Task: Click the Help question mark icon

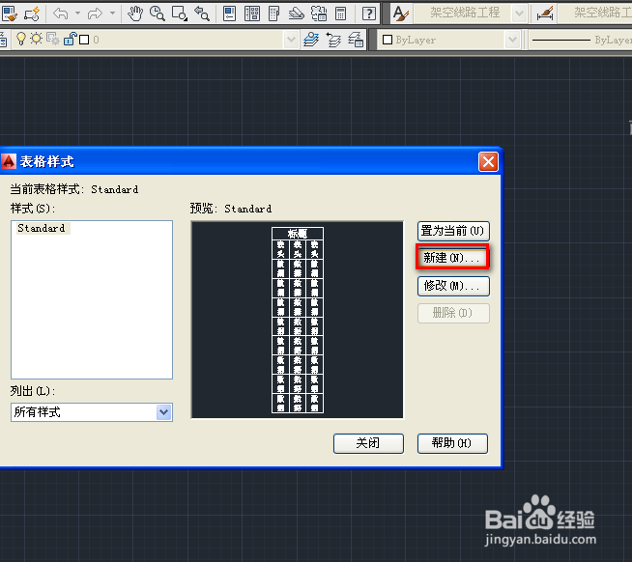Action: point(369,14)
